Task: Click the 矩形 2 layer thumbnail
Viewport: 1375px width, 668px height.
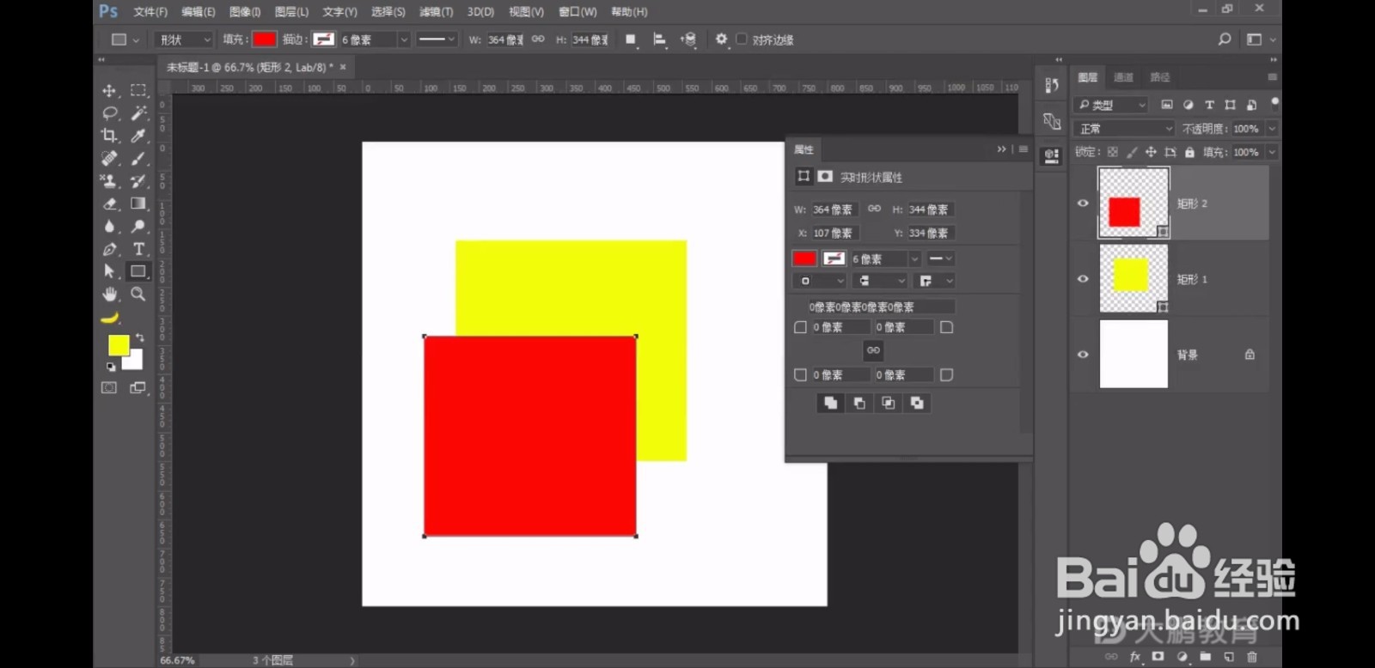Action: (x=1134, y=203)
